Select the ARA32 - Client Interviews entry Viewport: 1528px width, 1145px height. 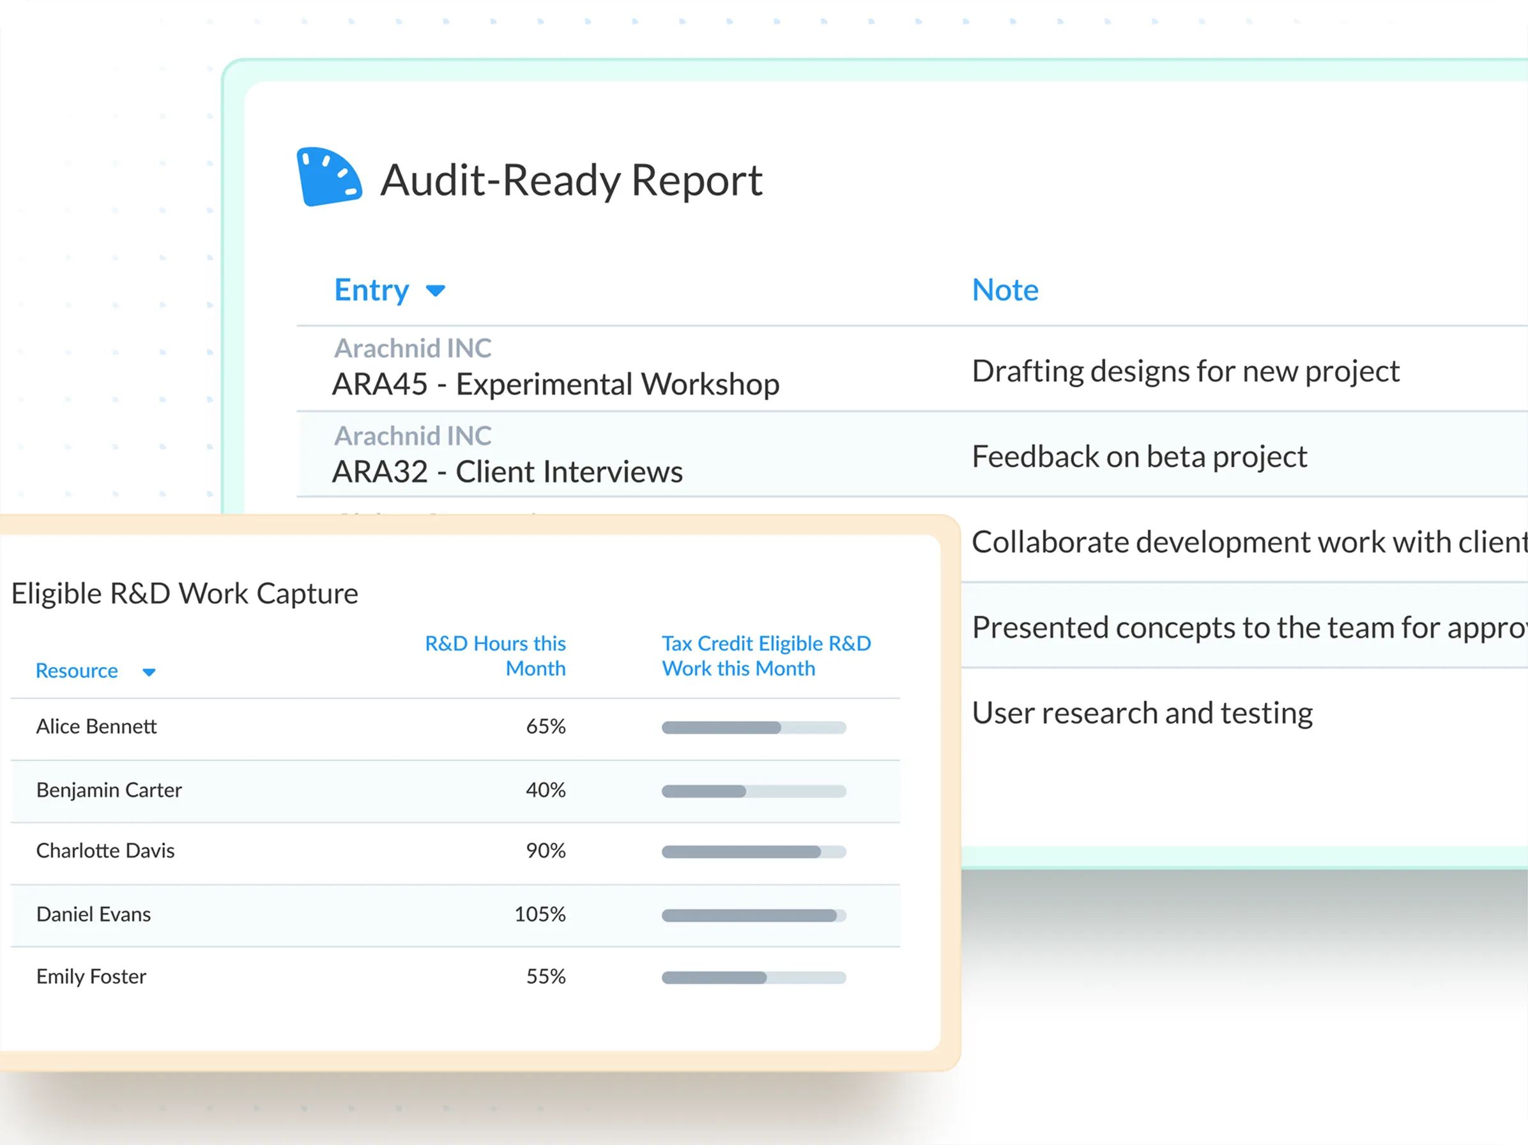coord(507,472)
